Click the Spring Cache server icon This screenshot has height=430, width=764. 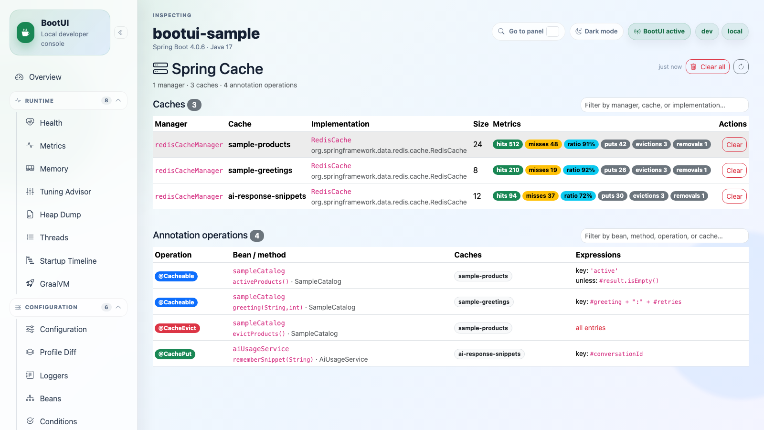point(160,68)
